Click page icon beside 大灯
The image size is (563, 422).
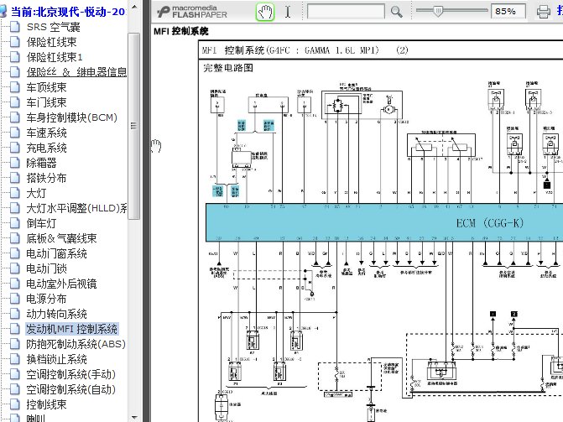coord(15,192)
